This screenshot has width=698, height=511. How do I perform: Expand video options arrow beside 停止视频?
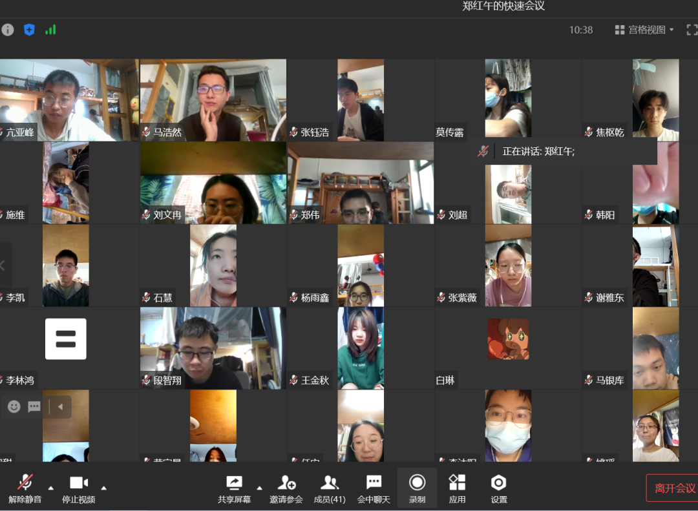(x=104, y=488)
